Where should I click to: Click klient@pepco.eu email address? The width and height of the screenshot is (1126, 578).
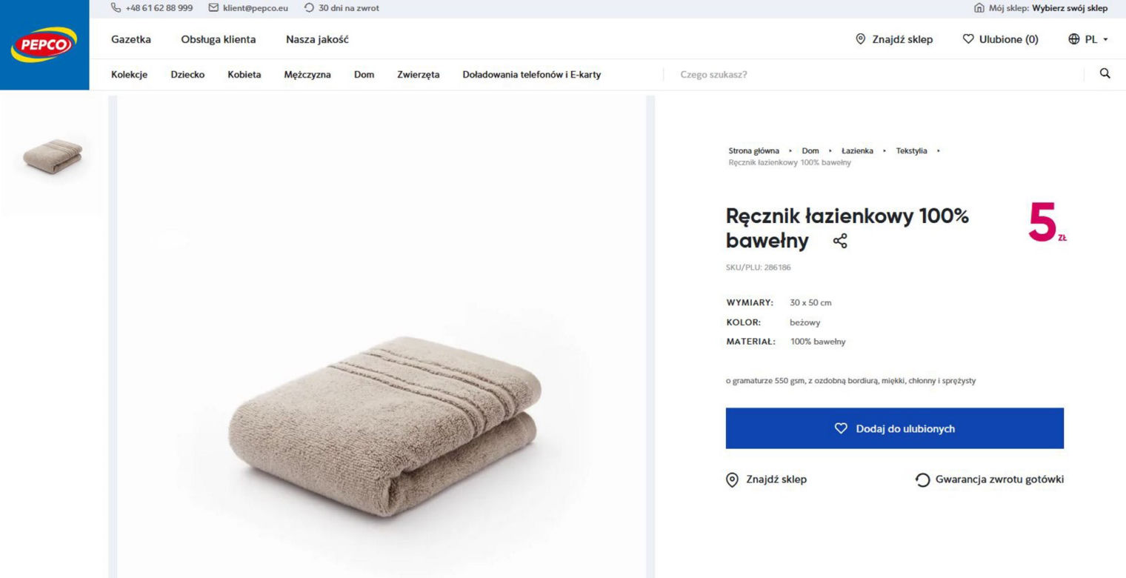click(255, 8)
